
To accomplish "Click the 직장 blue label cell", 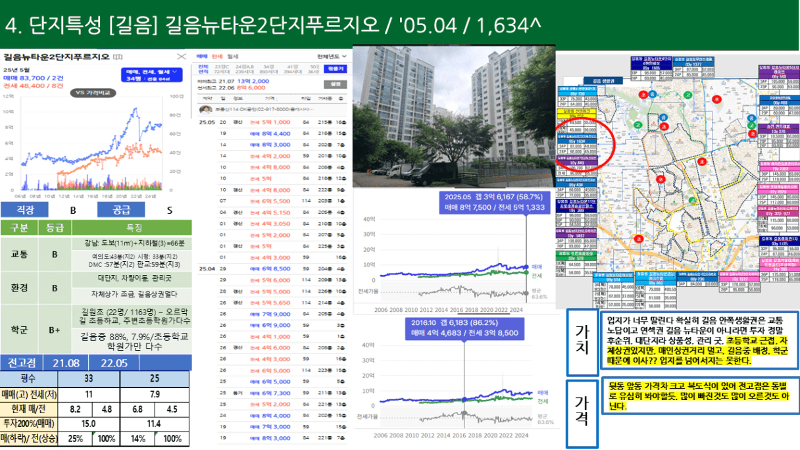I will coord(24,211).
